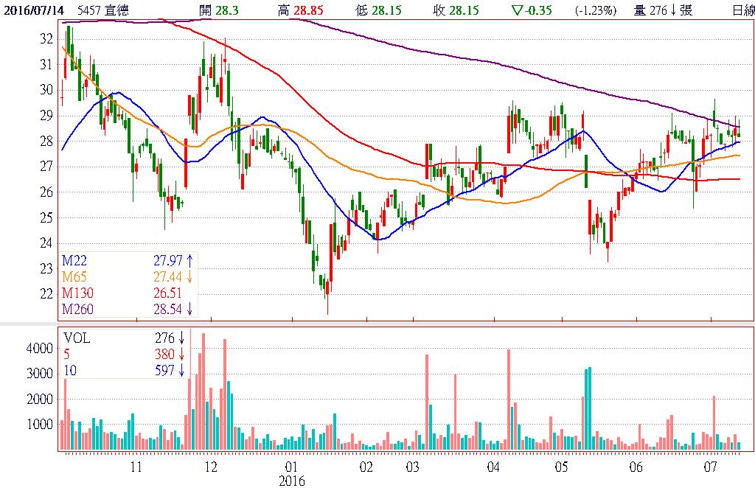
Task: Select the M130 moving average label
Action: (76, 292)
